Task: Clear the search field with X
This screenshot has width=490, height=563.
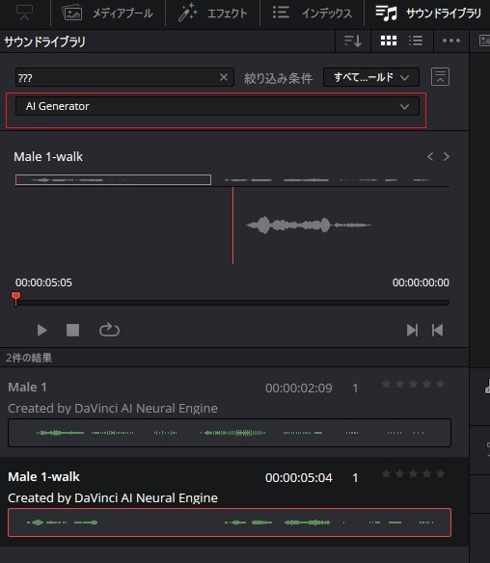Action: 224,77
